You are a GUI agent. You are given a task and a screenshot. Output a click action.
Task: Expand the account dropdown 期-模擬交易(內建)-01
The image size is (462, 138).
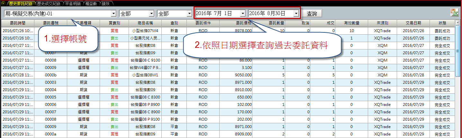tap(113, 13)
